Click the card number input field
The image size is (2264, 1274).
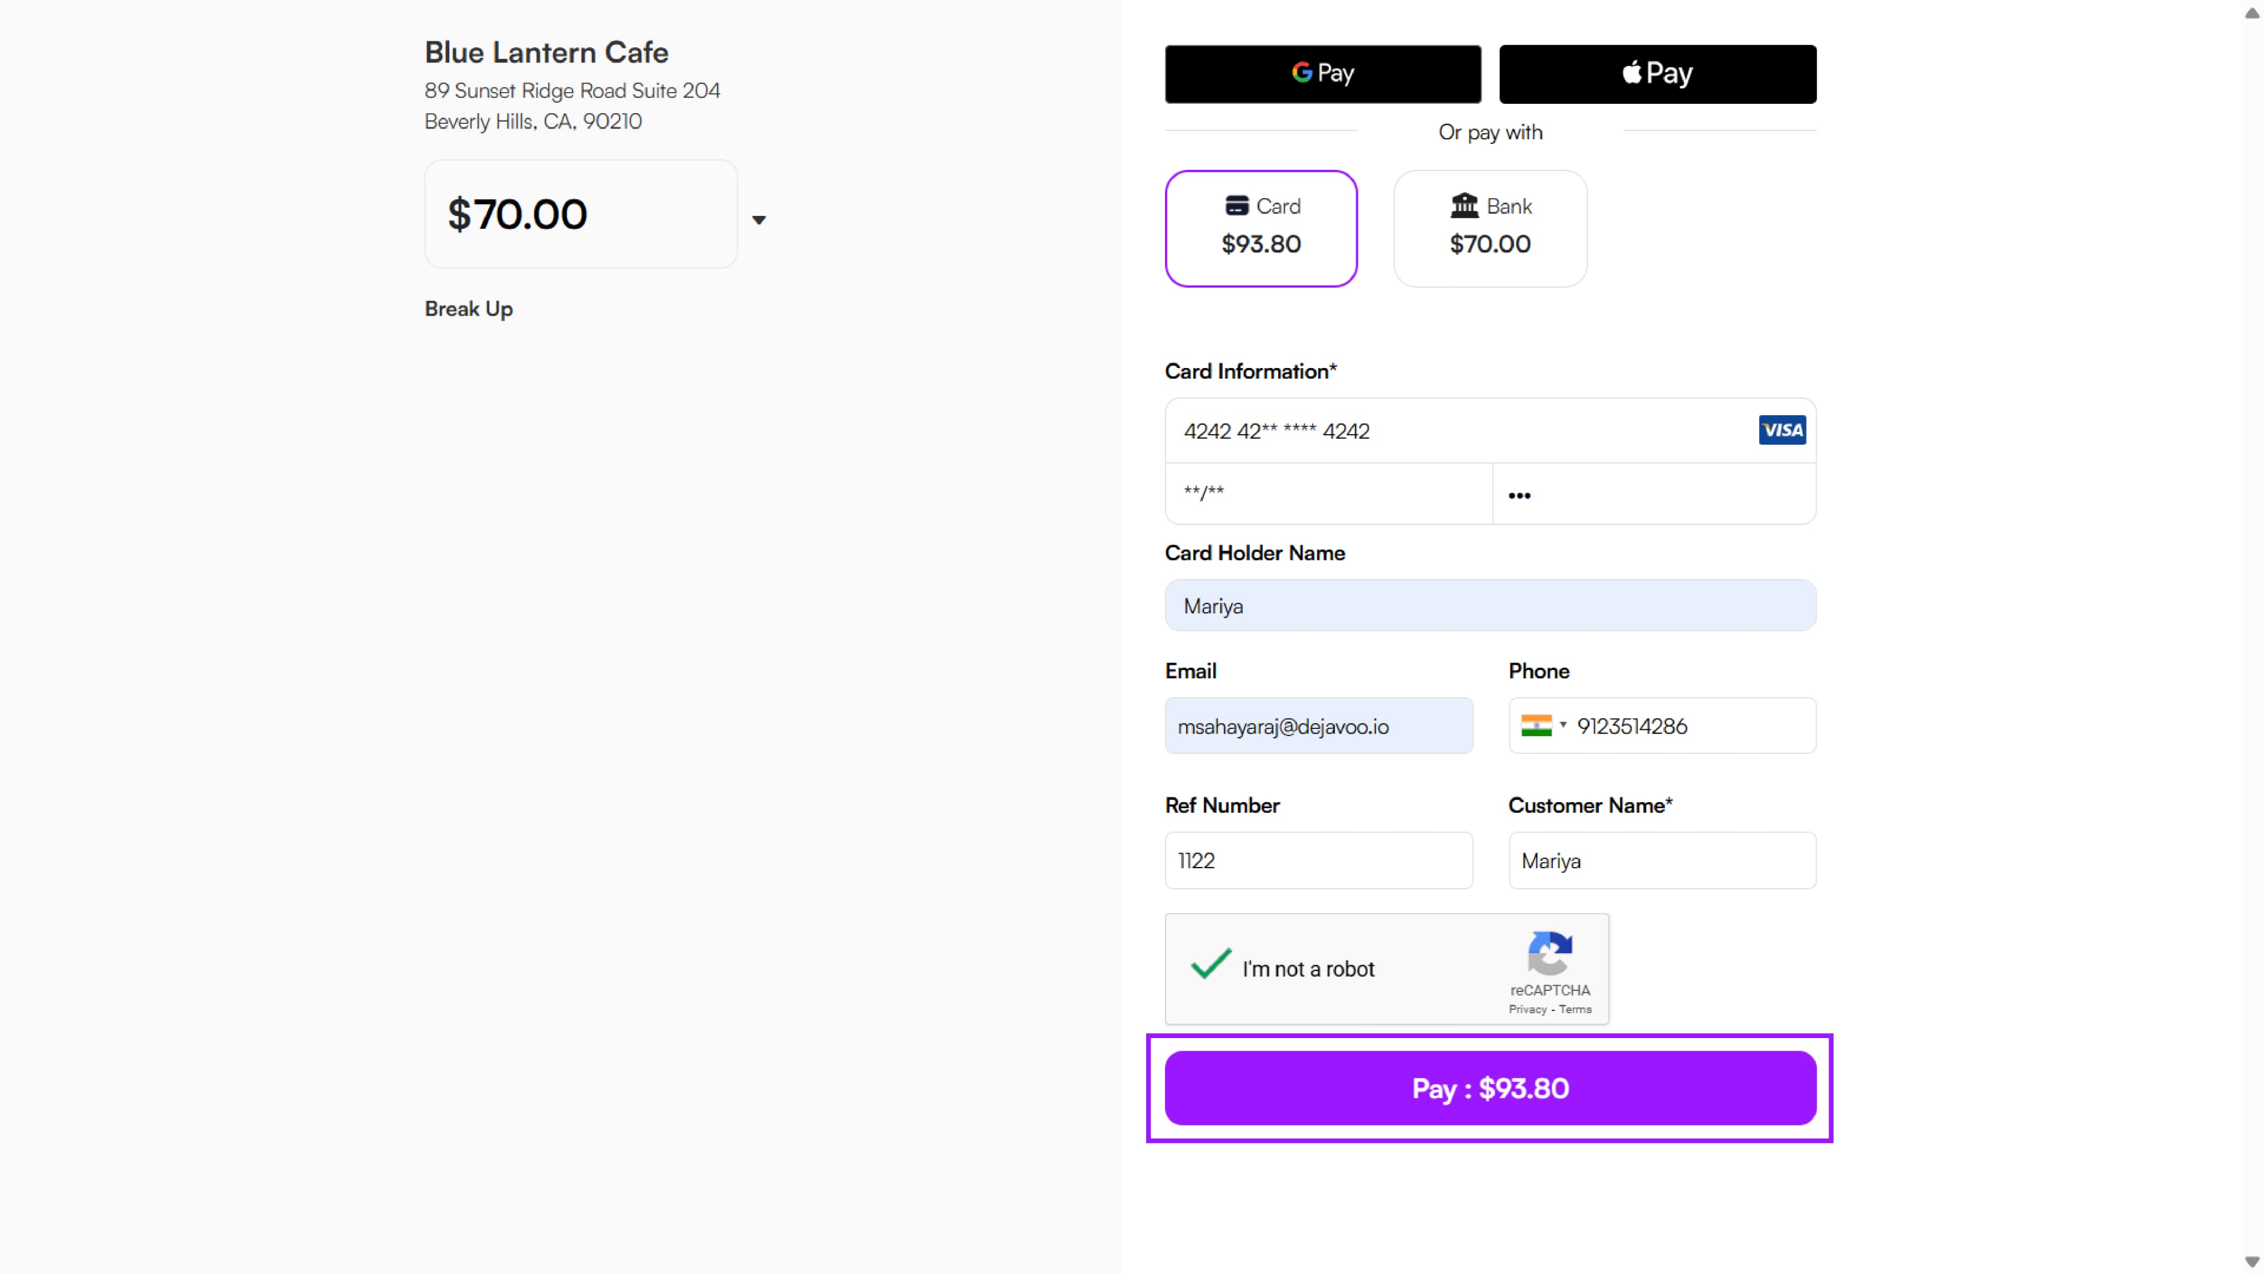pos(1450,431)
